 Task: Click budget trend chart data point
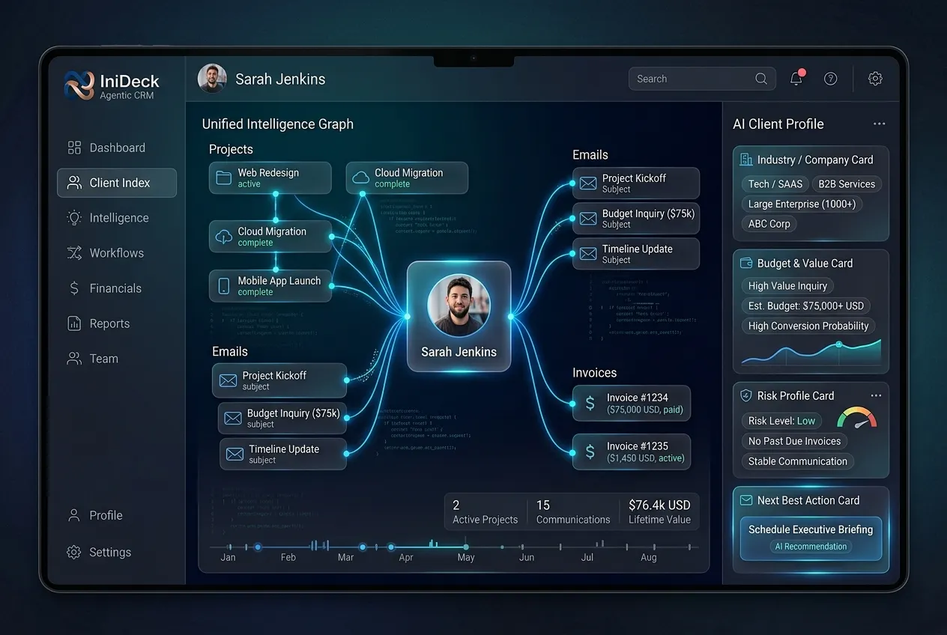tap(839, 344)
